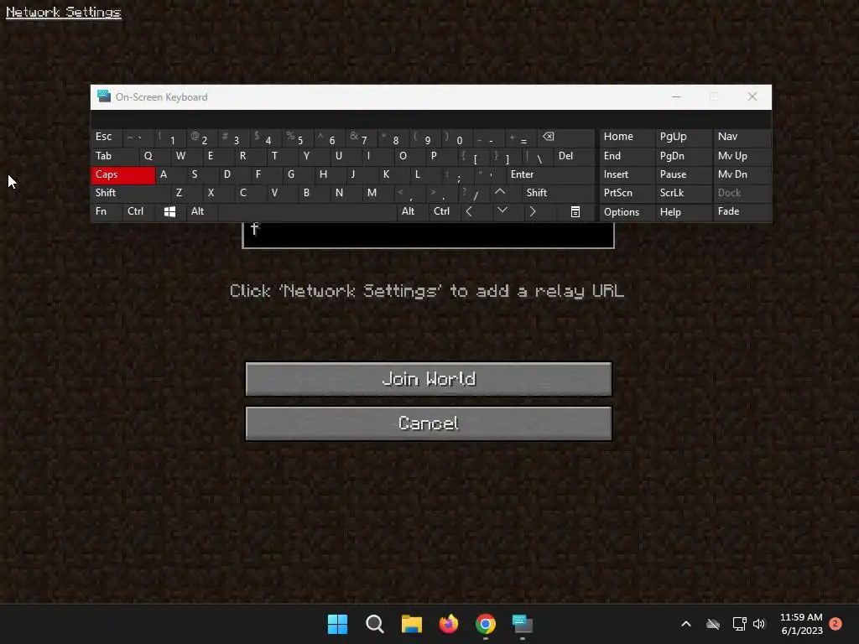Click the keyboard Help key
Screen dimensions: 859x644
(x=683, y=212)
